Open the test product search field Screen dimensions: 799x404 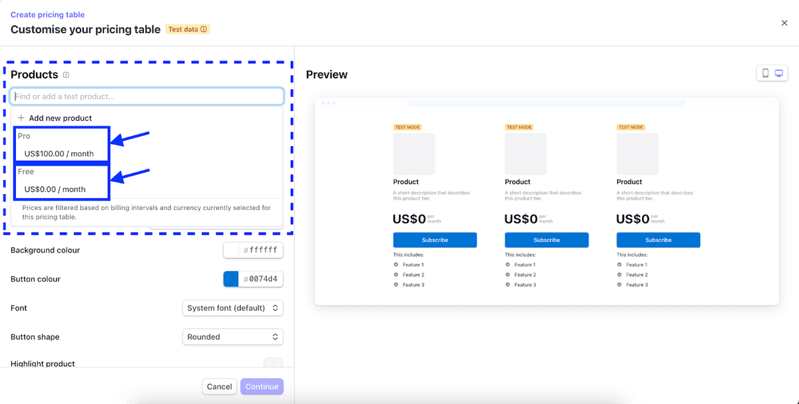tap(146, 96)
